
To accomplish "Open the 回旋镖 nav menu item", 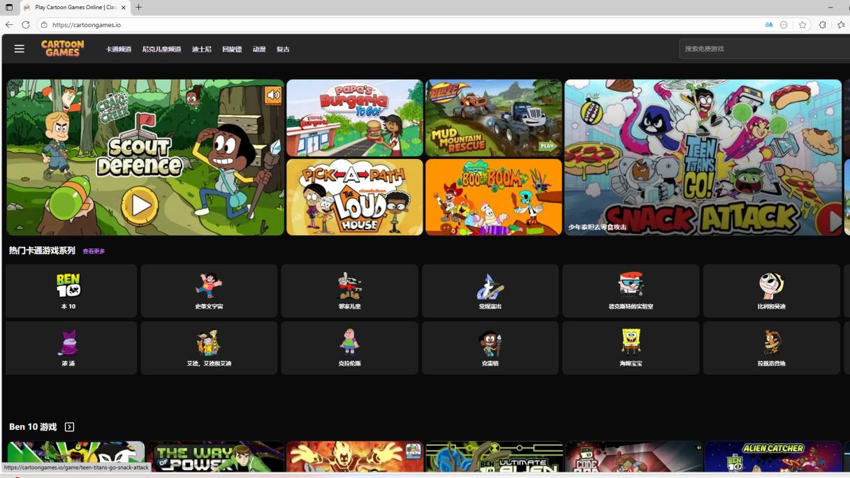I will click(x=232, y=50).
